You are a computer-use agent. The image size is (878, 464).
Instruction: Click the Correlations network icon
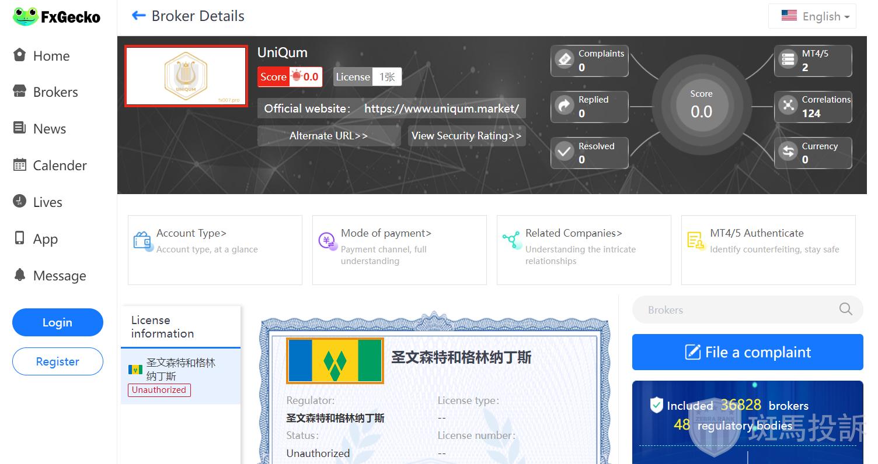coord(788,106)
